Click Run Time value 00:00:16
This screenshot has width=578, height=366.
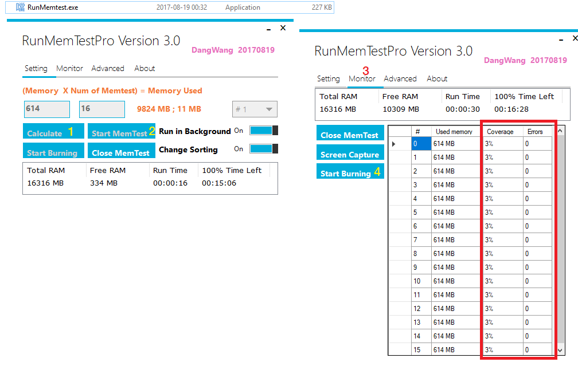[170, 183]
